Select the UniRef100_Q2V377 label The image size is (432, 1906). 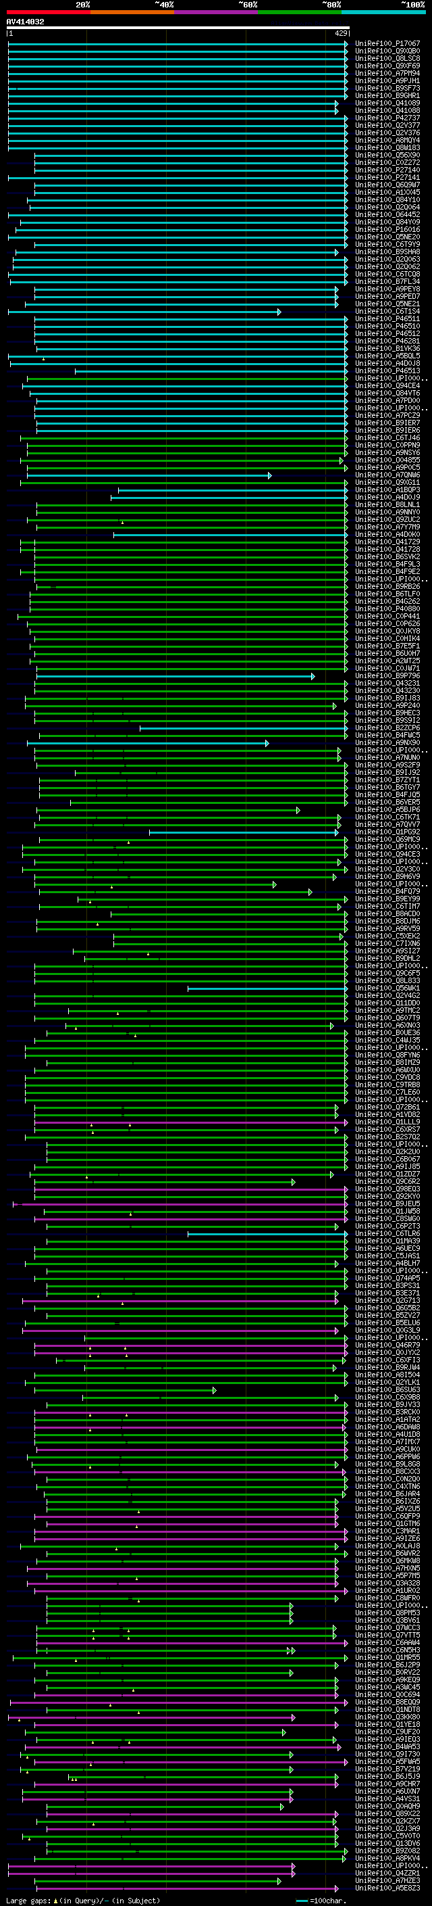(387, 125)
